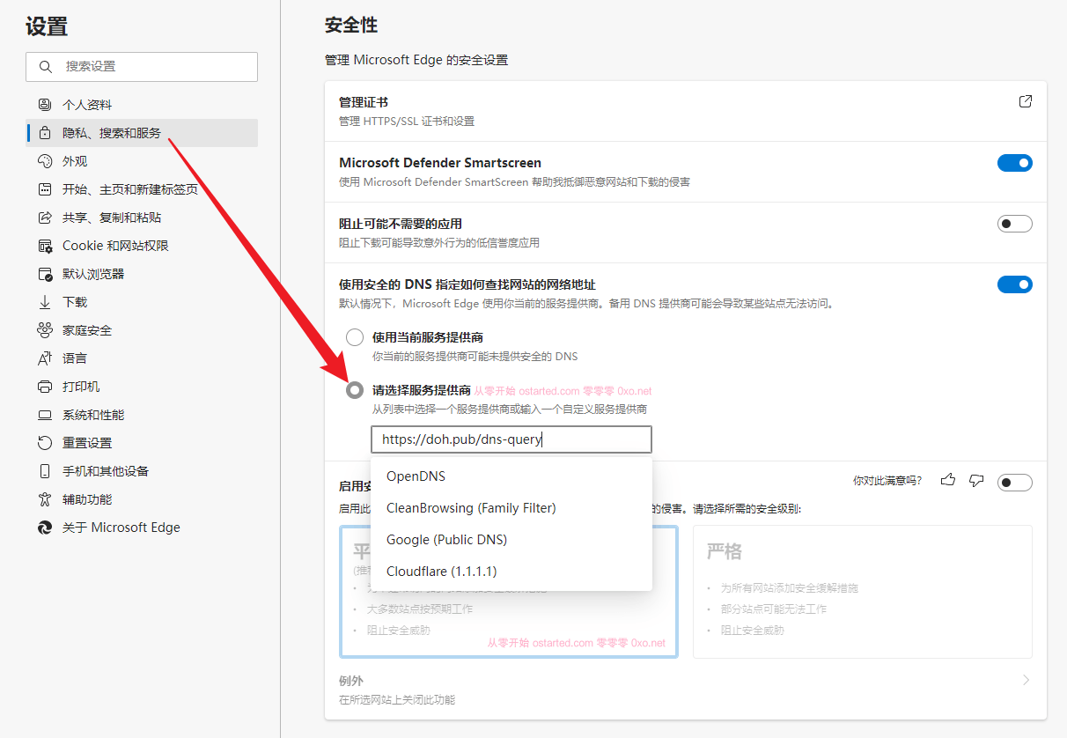The height and width of the screenshot is (738, 1067).
Task: Choose OpenDNS from provider list
Action: pos(511,476)
